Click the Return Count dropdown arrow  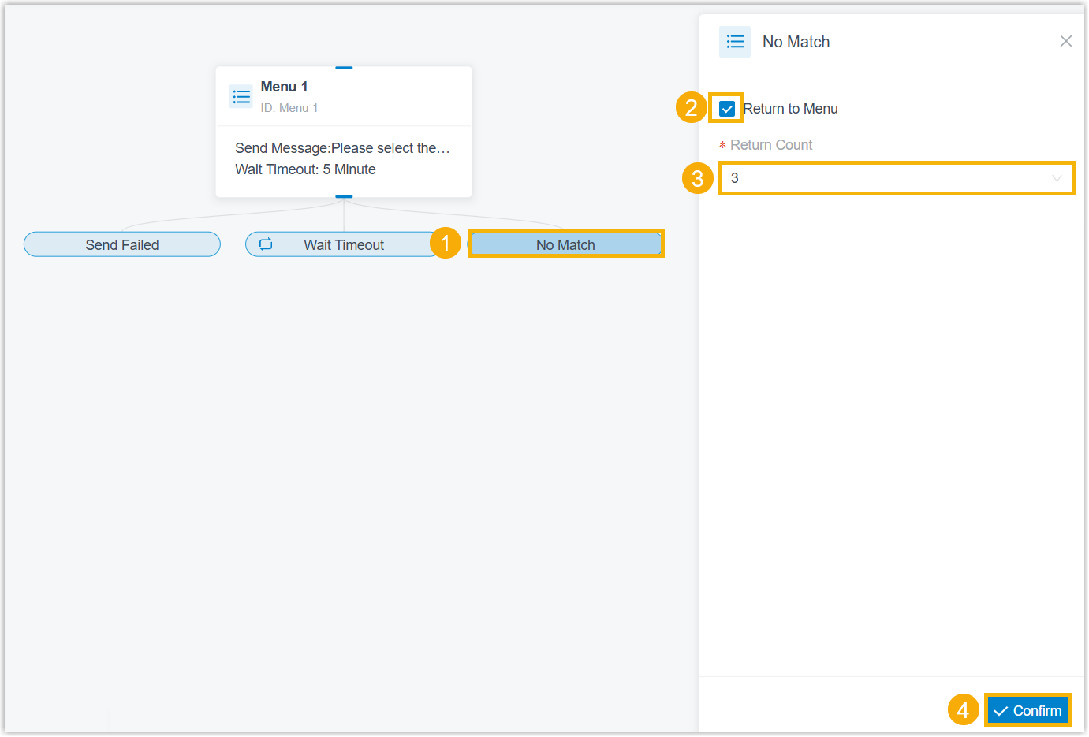(x=1057, y=178)
